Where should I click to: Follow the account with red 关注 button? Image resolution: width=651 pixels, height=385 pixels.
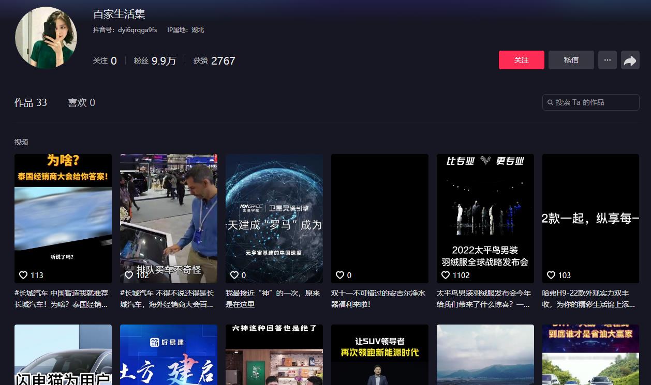[522, 60]
